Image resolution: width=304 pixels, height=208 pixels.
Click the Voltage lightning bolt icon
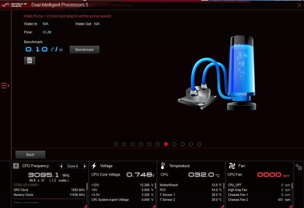tap(94, 166)
